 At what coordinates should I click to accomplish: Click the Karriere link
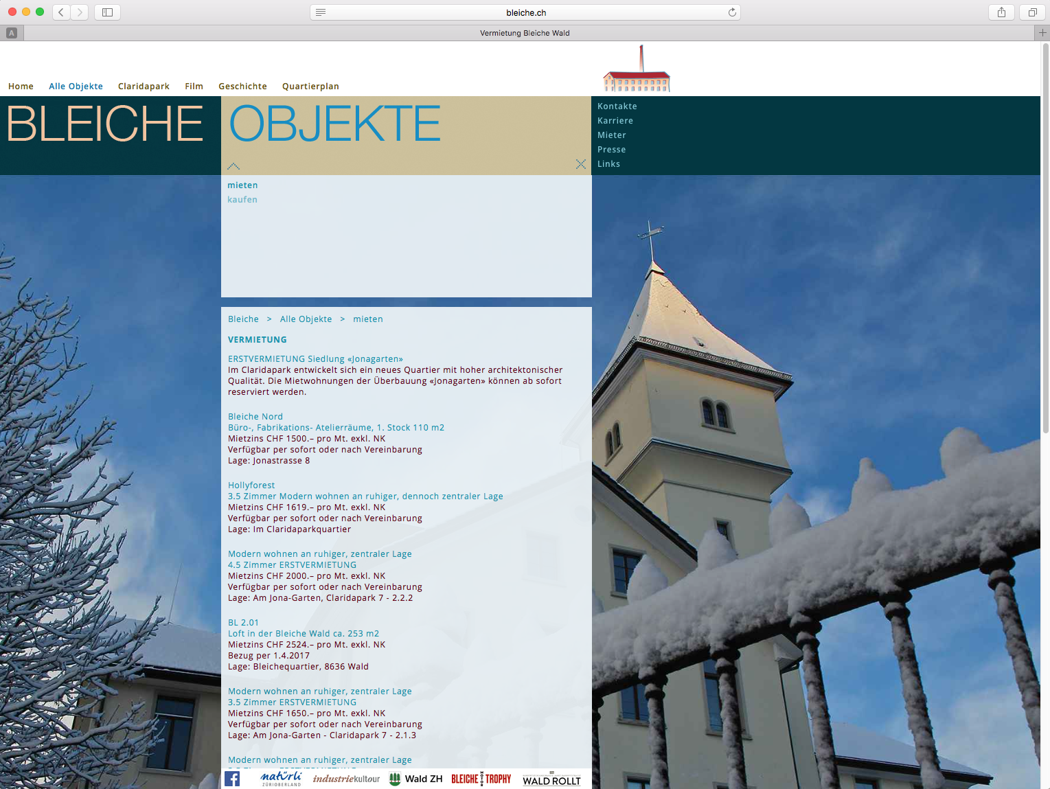pyautogui.click(x=615, y=121)
